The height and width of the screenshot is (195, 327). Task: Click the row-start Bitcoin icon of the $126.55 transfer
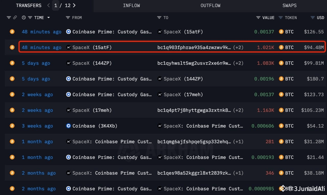coord(12,32)
